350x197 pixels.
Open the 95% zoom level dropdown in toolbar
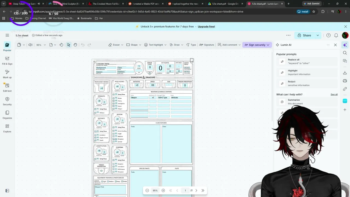(41, 45)
